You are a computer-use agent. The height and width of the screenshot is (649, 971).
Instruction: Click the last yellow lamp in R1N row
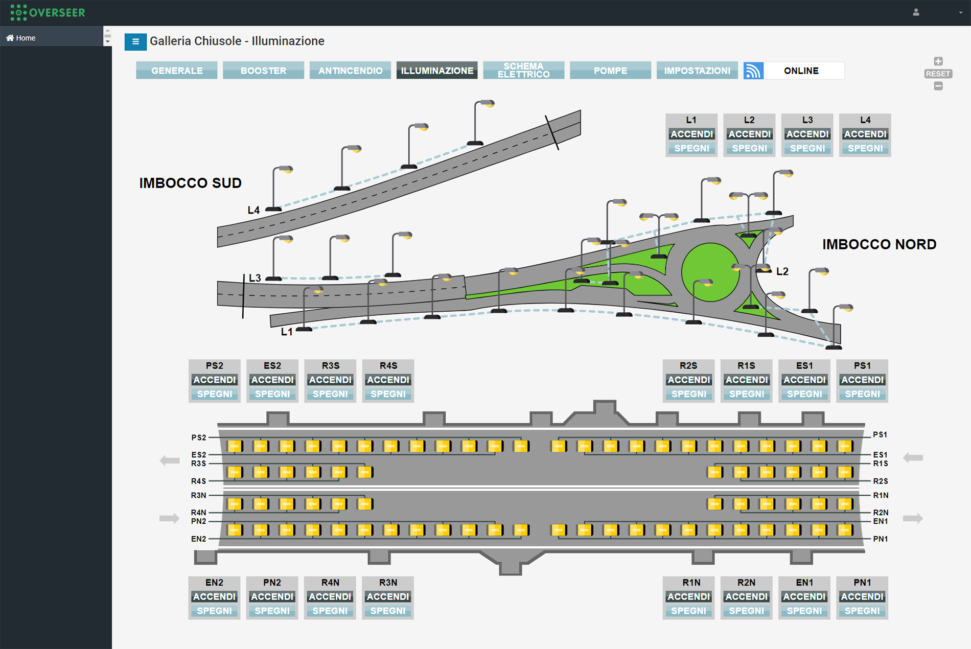point(845,504)
